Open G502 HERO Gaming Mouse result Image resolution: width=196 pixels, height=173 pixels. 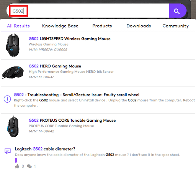click(55, 66)
